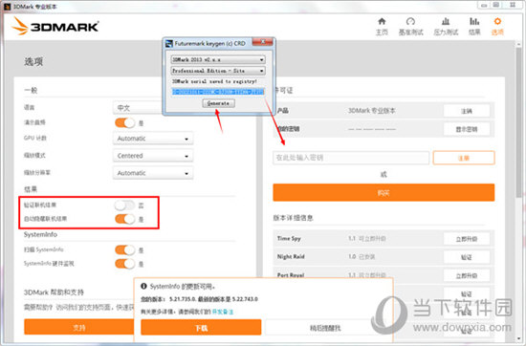Click the license key input field

(351, 158)
